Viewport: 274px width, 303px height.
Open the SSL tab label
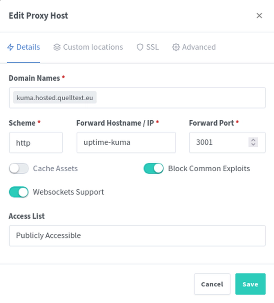(x=152, y=47)
